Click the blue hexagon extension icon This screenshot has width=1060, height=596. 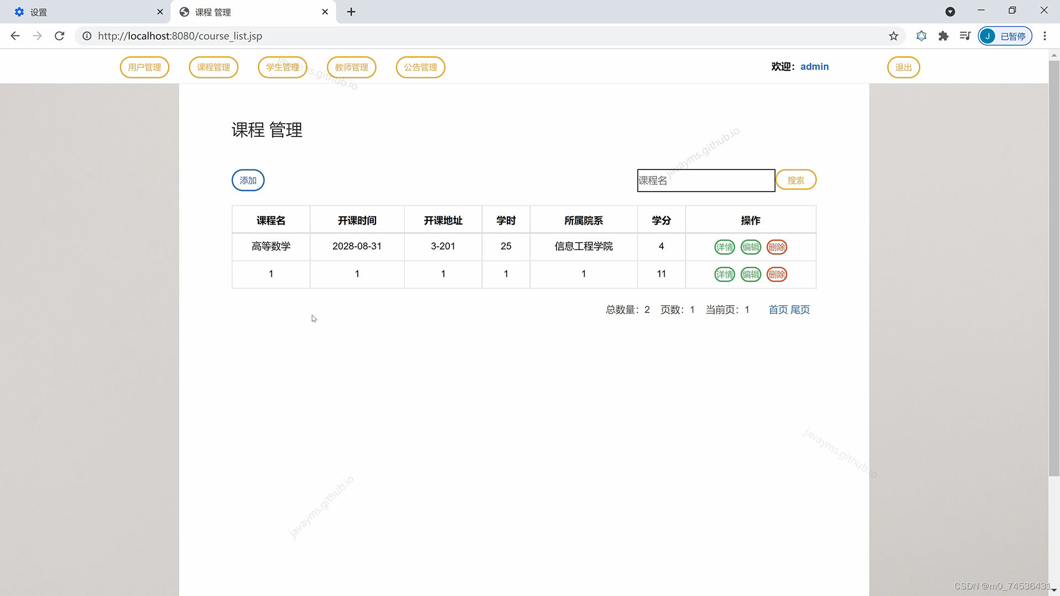921,36
